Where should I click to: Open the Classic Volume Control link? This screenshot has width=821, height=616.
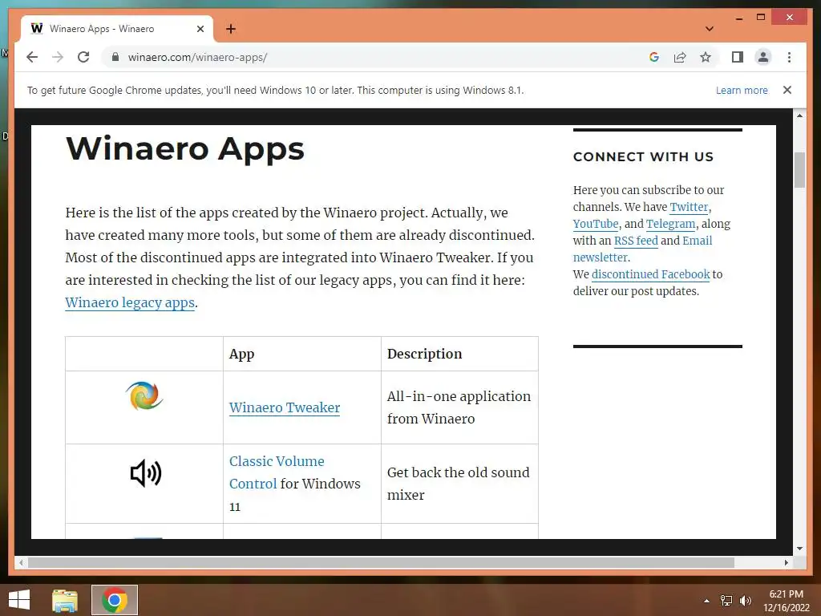pyautogui.click(x=277, y=472)
